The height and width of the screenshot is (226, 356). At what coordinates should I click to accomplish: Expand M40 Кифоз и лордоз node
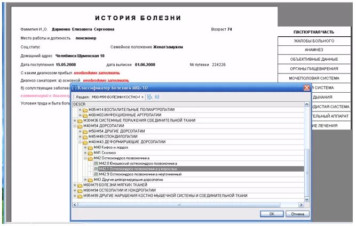tap(85, 148)
